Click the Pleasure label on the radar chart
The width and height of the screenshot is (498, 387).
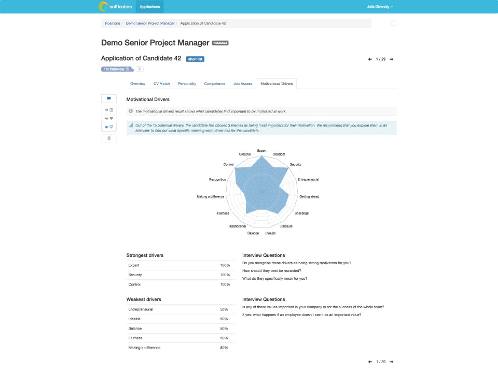[286, 226]
